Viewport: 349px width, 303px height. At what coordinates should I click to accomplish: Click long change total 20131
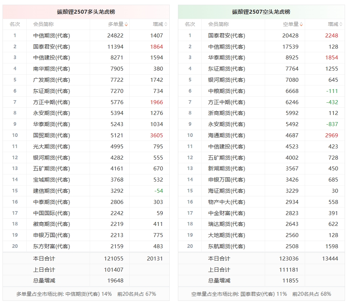pos(155,258)
